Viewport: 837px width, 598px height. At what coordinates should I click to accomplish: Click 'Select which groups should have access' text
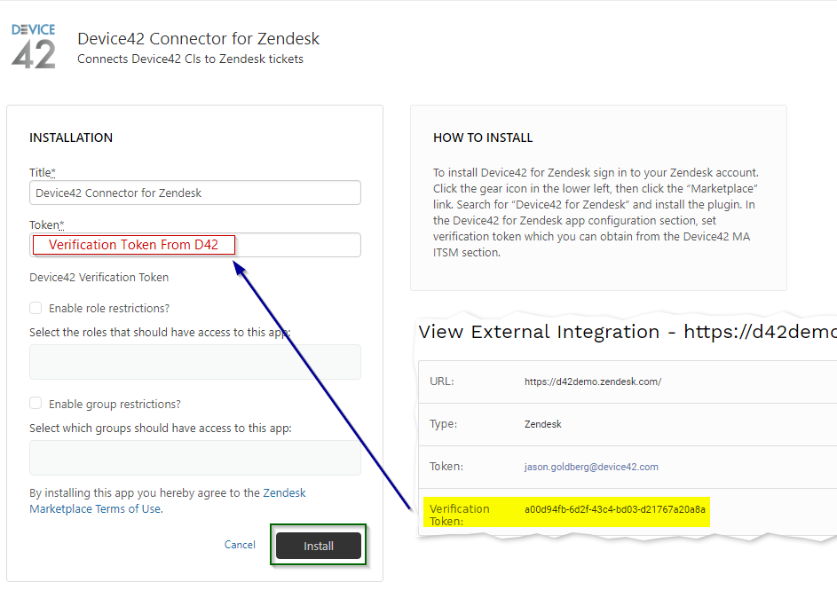click(160, 429)
